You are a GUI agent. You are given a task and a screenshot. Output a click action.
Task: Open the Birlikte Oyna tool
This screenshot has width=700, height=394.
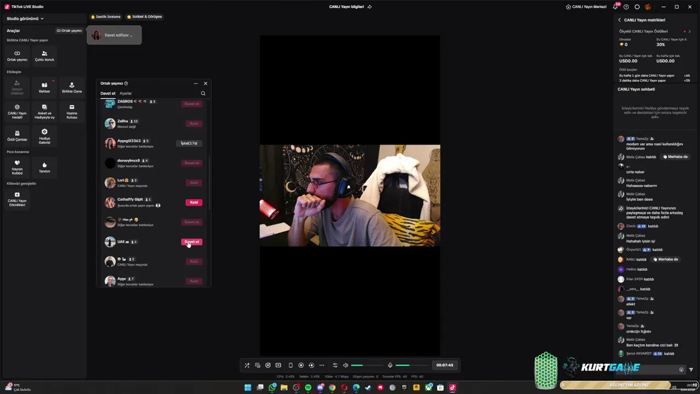pos(72,87)
